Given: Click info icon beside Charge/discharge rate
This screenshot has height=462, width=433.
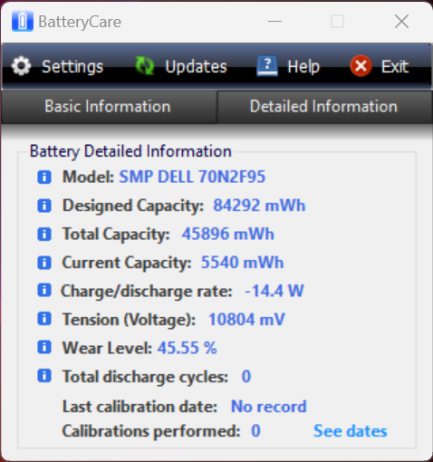Looking at the screenshot, I should tap(44, 291).
